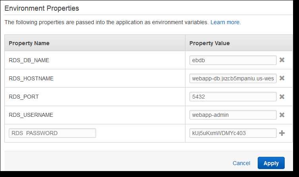Image resolution: width=299 pixels, height=177 pixels.
Task: Open the Learn more link
Action: 226,22
